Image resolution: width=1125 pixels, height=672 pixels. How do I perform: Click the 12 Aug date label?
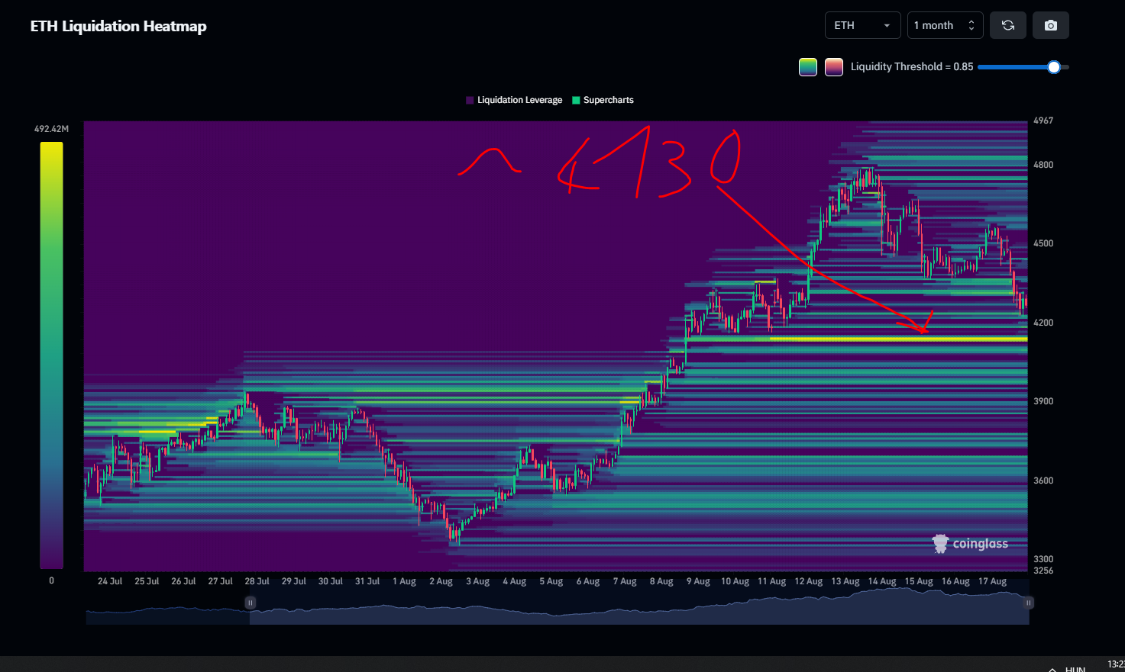pos(808,581)
